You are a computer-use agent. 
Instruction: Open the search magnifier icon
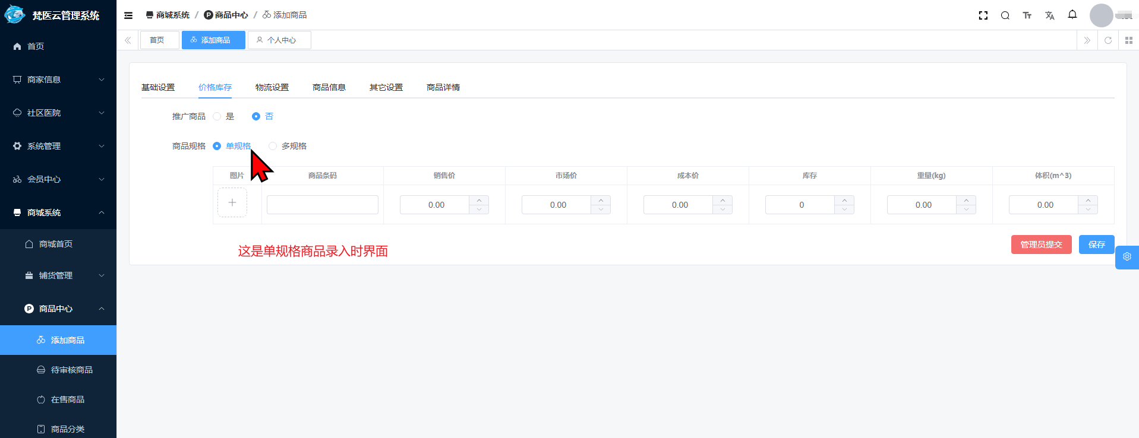tap(1005, 15)
